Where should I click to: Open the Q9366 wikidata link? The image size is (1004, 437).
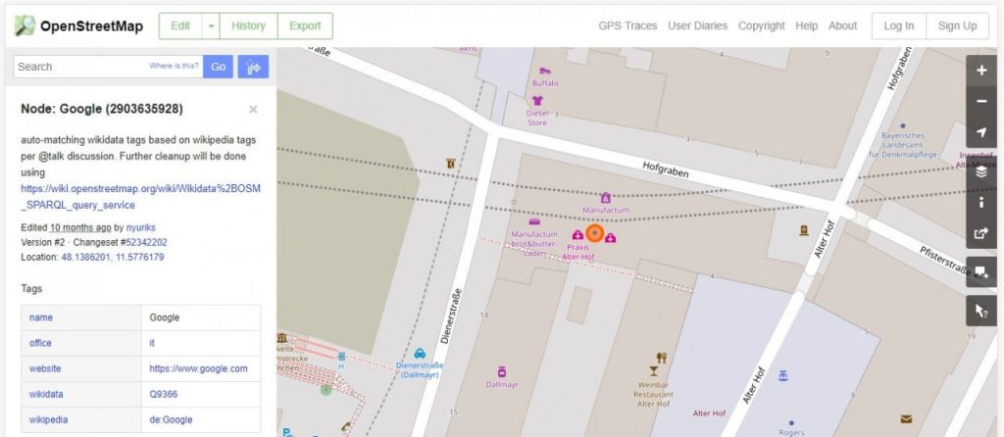click(x=164, y=394)
